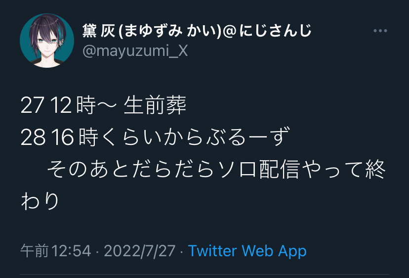The width and height of the screenshot is (409, 278).
Task: Click the 終 kanji ending the third line
Action: tap(375, 170)
